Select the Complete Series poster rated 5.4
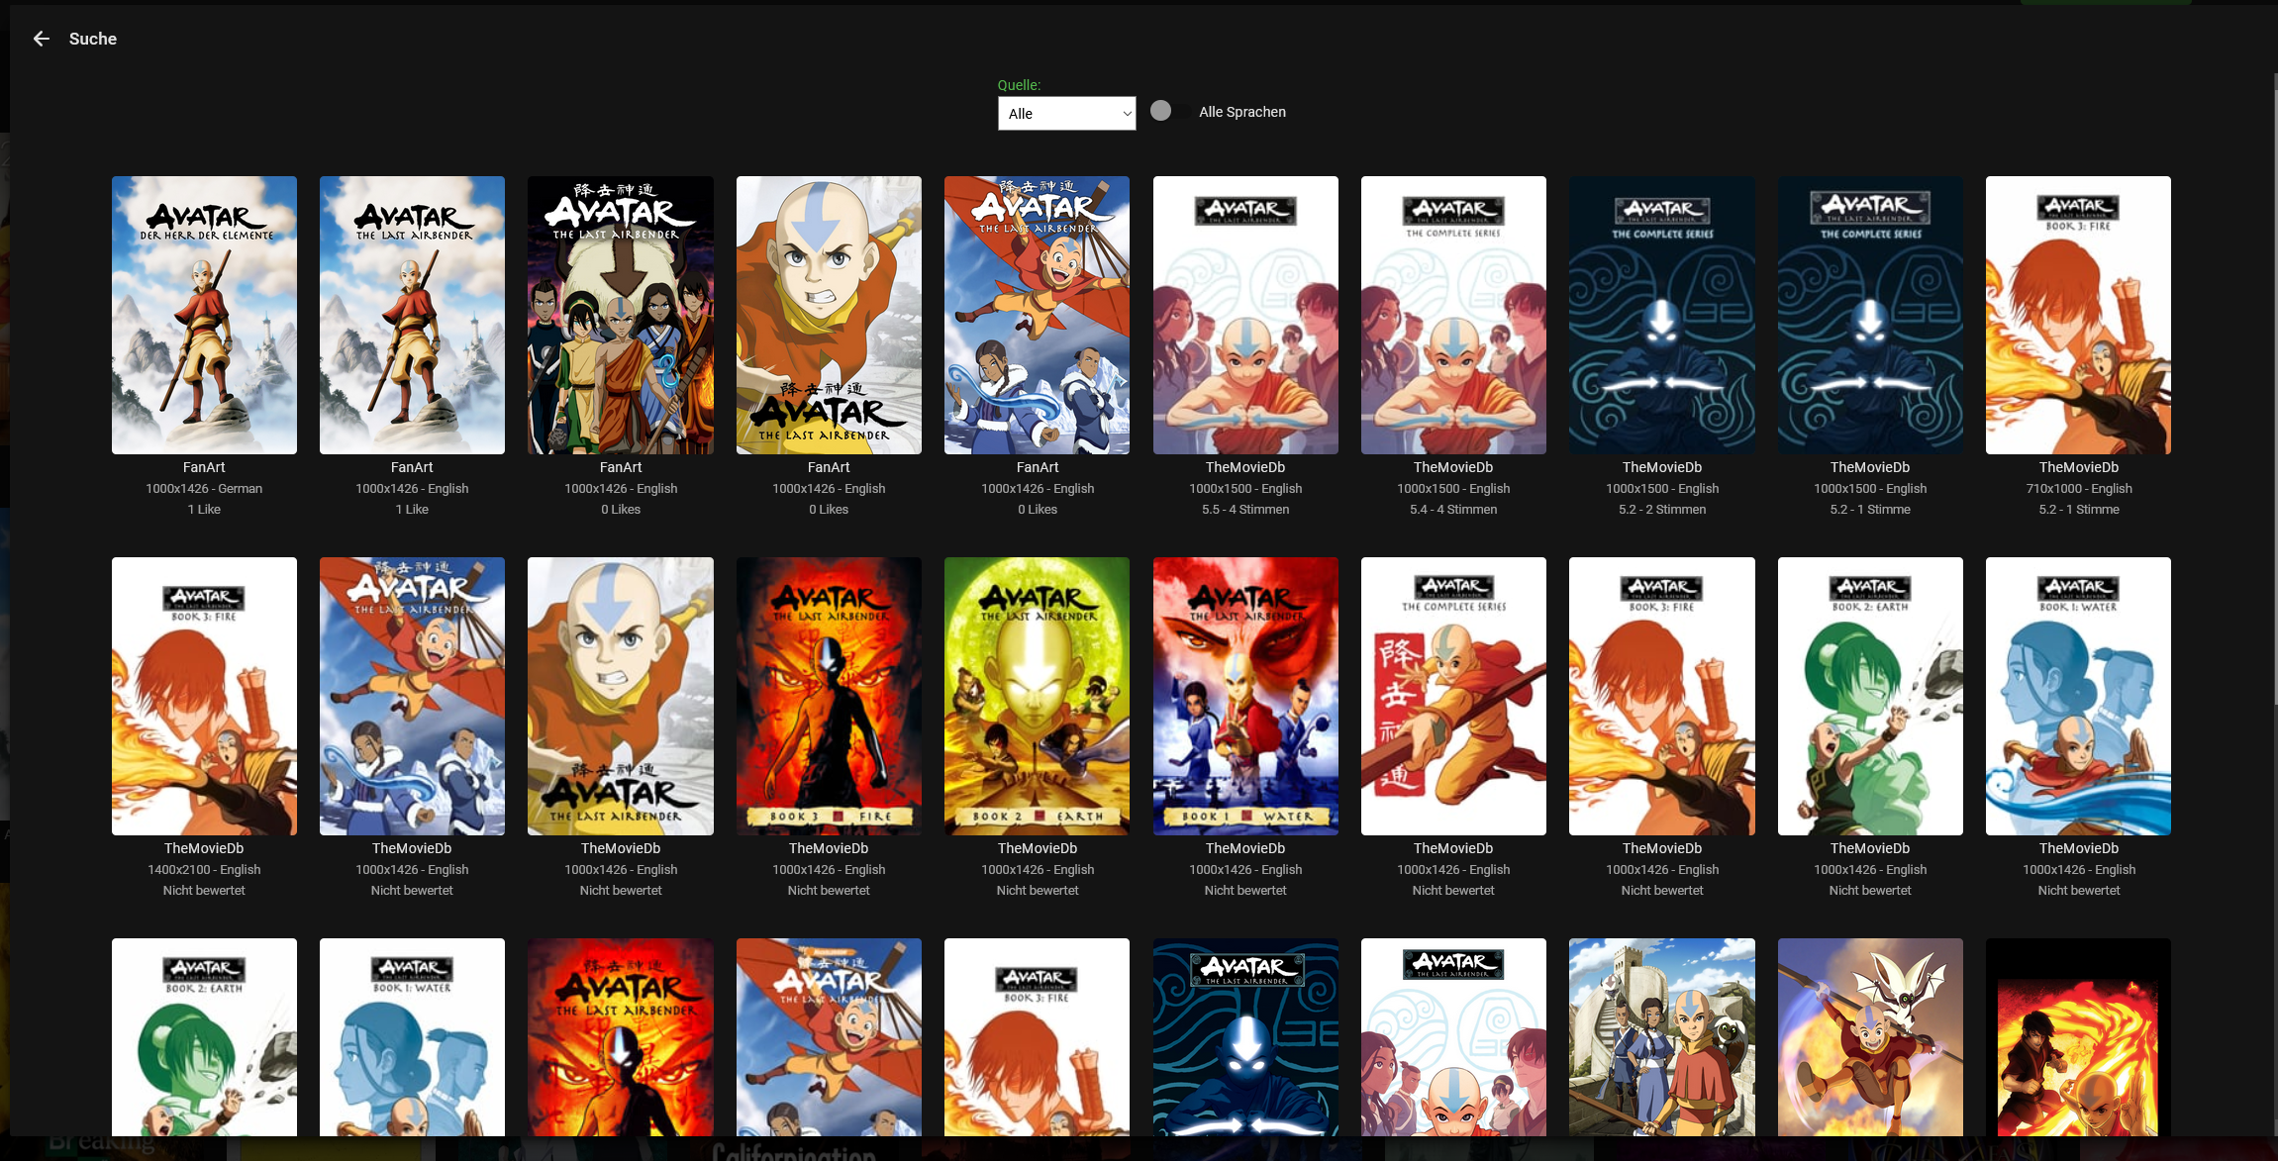Screen dimensions: 2278x1161 pos(1453,315)
